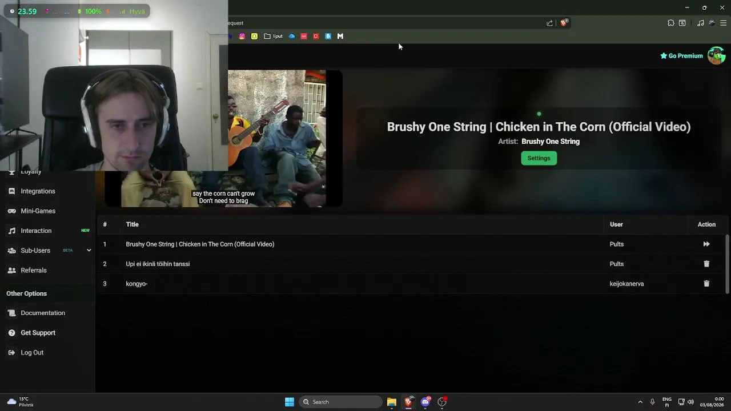Click the Action column header
The width and height of the screenshot is (731, 411).
pos(706,224)
